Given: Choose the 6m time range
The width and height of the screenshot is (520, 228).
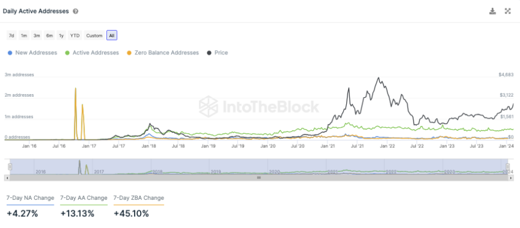Looking at the screenshot, I should pos(50,35).
